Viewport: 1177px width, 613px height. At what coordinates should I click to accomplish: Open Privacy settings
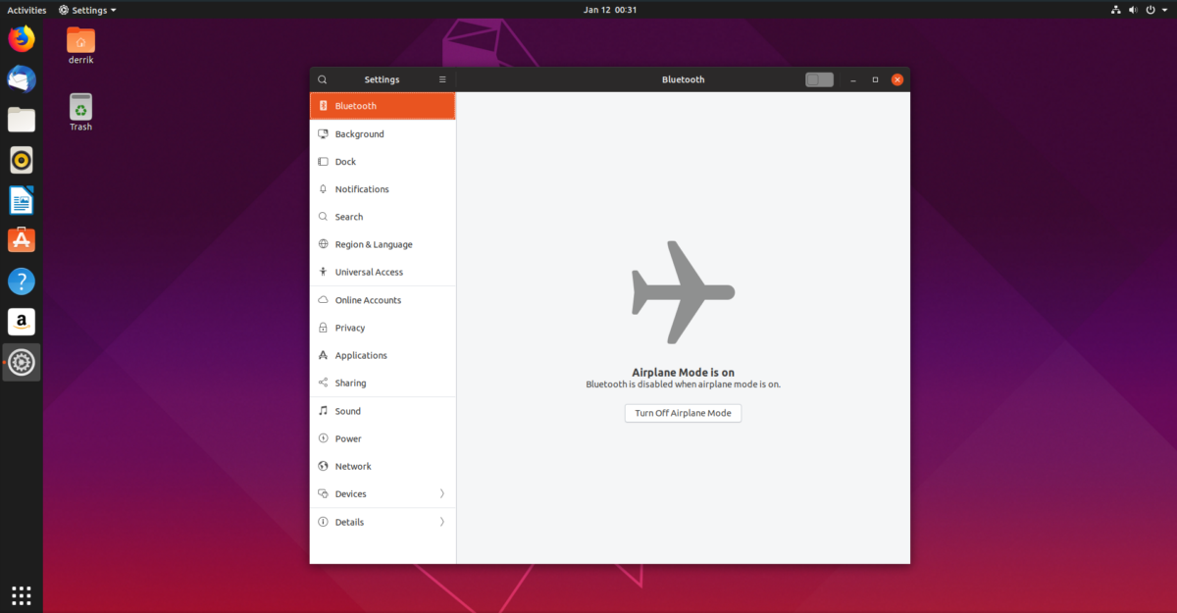349,327
